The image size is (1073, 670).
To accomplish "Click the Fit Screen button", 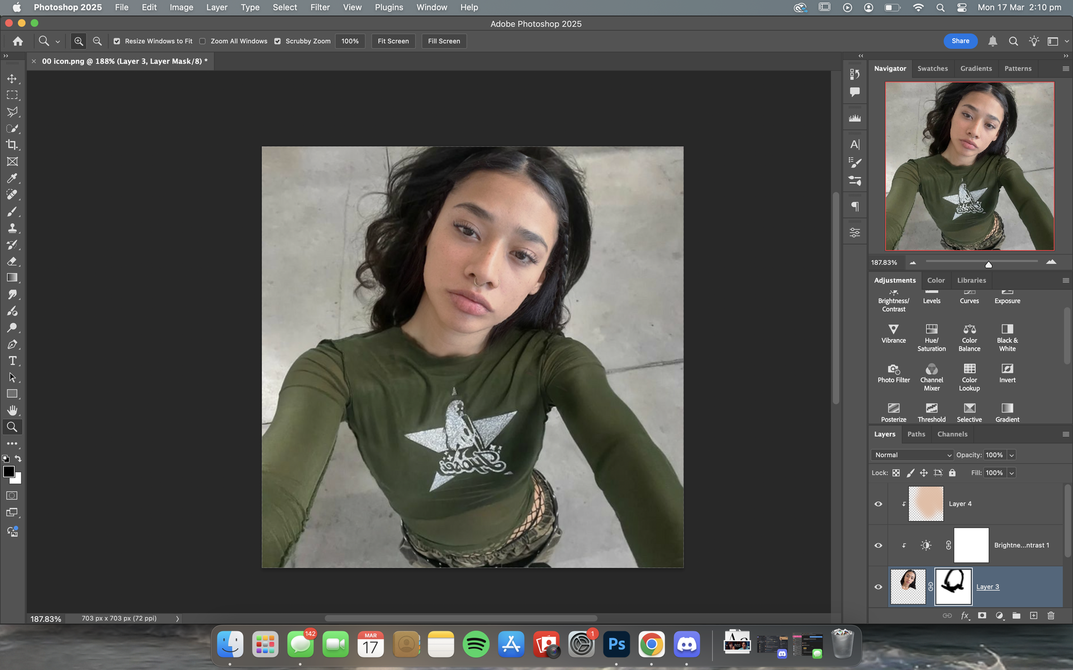I will [393, 41].
